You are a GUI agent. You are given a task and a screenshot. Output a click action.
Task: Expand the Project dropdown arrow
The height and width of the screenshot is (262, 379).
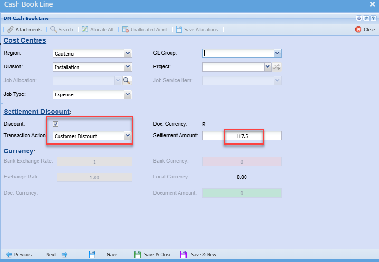pos(267,67)
